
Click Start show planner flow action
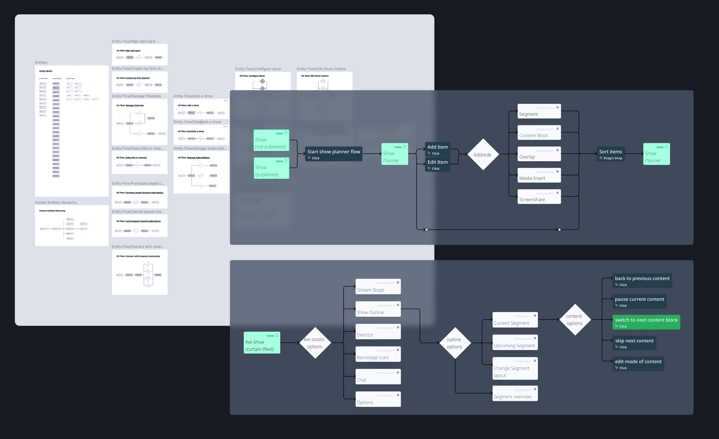click(x=333, y=154)
